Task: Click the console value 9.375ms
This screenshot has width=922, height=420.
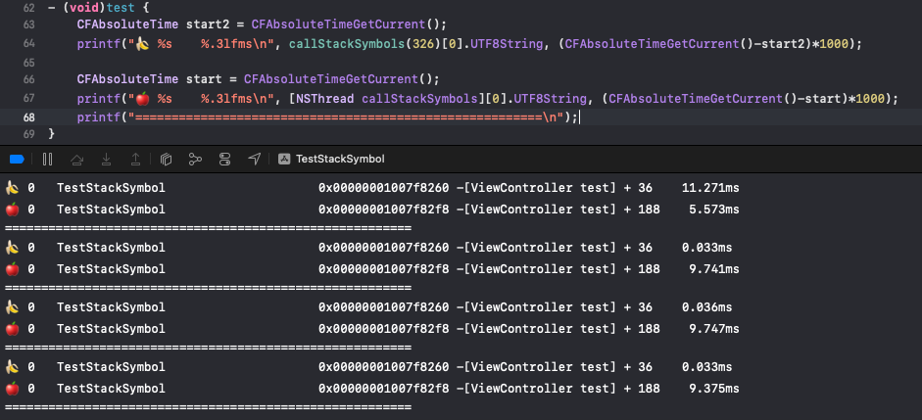Action: click(714, 389)
